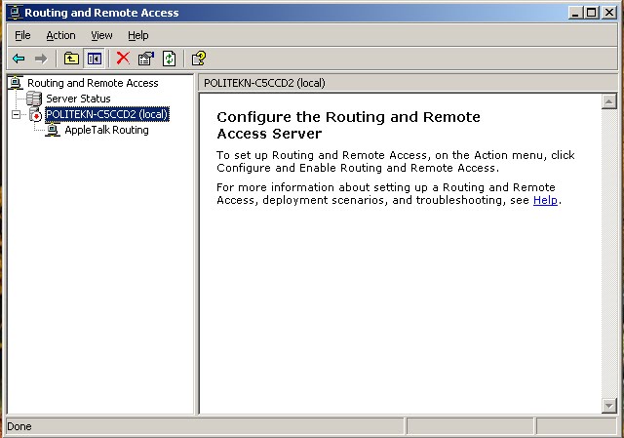Follow the Help hyperlink in details pane
Screen dimensions: 624x438
pyautogui.click(x=545, y=200)
